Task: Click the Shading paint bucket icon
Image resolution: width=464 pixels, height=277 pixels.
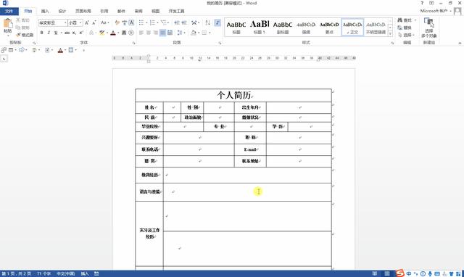Action: pos(193,33)
